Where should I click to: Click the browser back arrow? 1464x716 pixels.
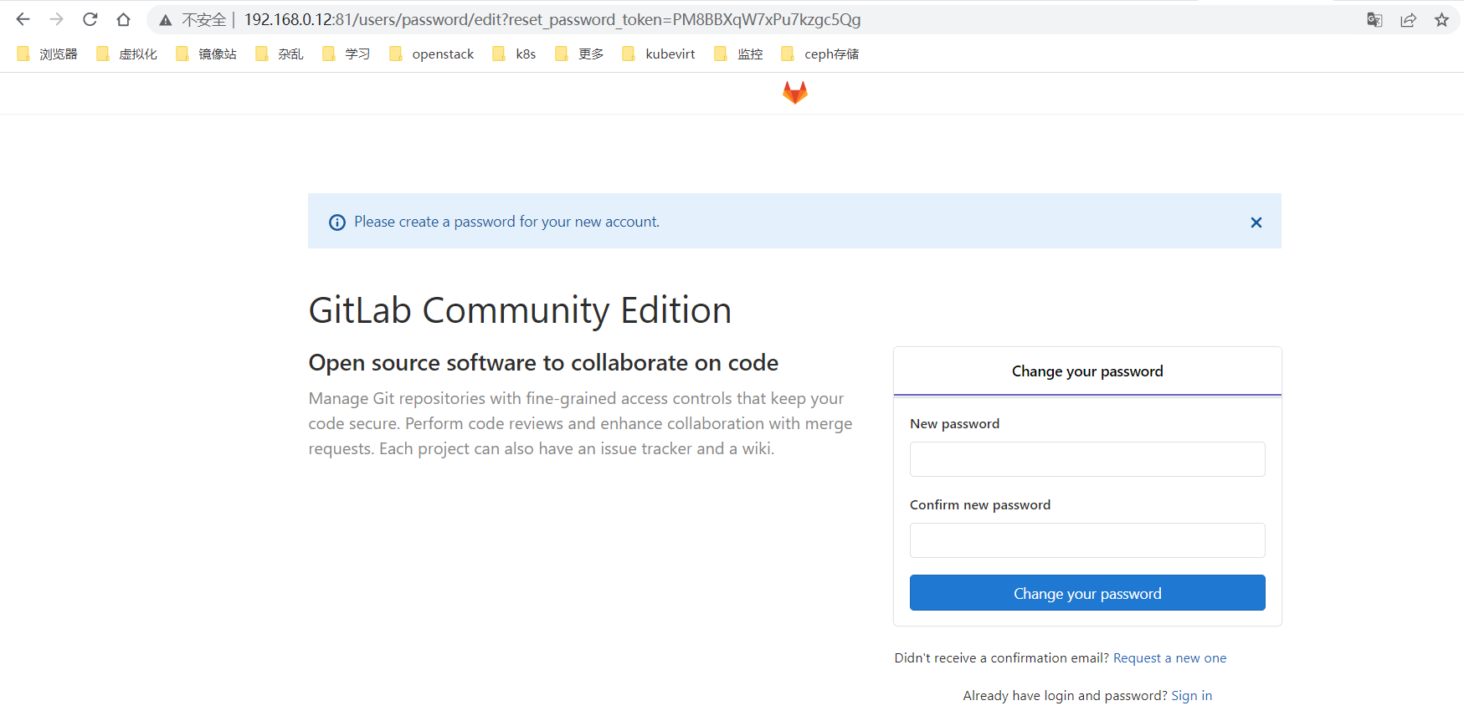[23, 19]
